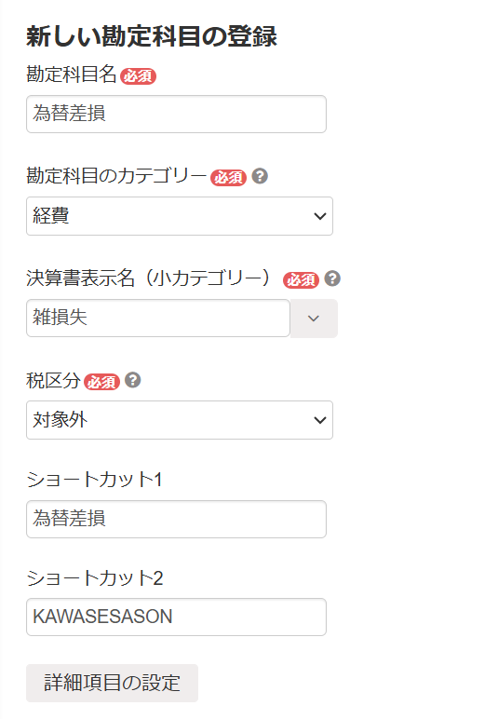The image size is (498, 719).
Task: Click 必須 badge beside 勘定科目名
Action: coord(139,76)
